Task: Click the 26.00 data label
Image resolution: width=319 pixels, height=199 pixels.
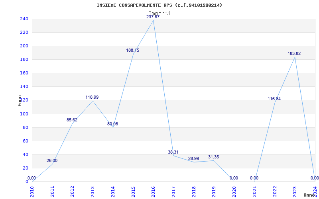Action: (52, 161)
